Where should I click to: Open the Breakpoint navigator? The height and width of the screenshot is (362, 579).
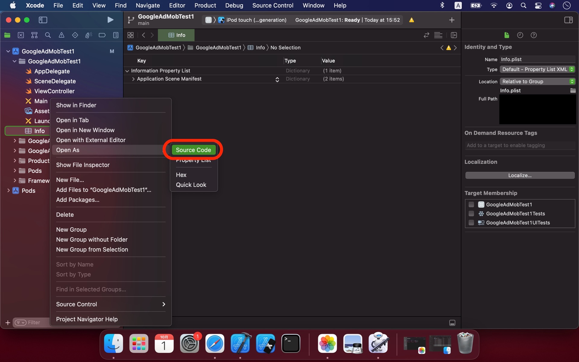pyautogui.click(x=102, y=35)
